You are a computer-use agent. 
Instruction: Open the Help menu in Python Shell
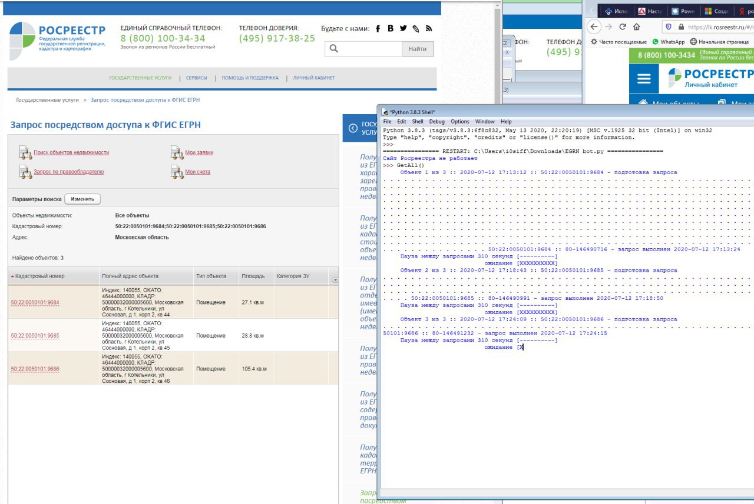tap(506, 121)
